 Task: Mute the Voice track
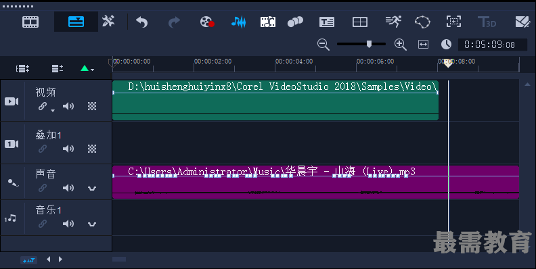pyautogui.click(x=68, y=188)
